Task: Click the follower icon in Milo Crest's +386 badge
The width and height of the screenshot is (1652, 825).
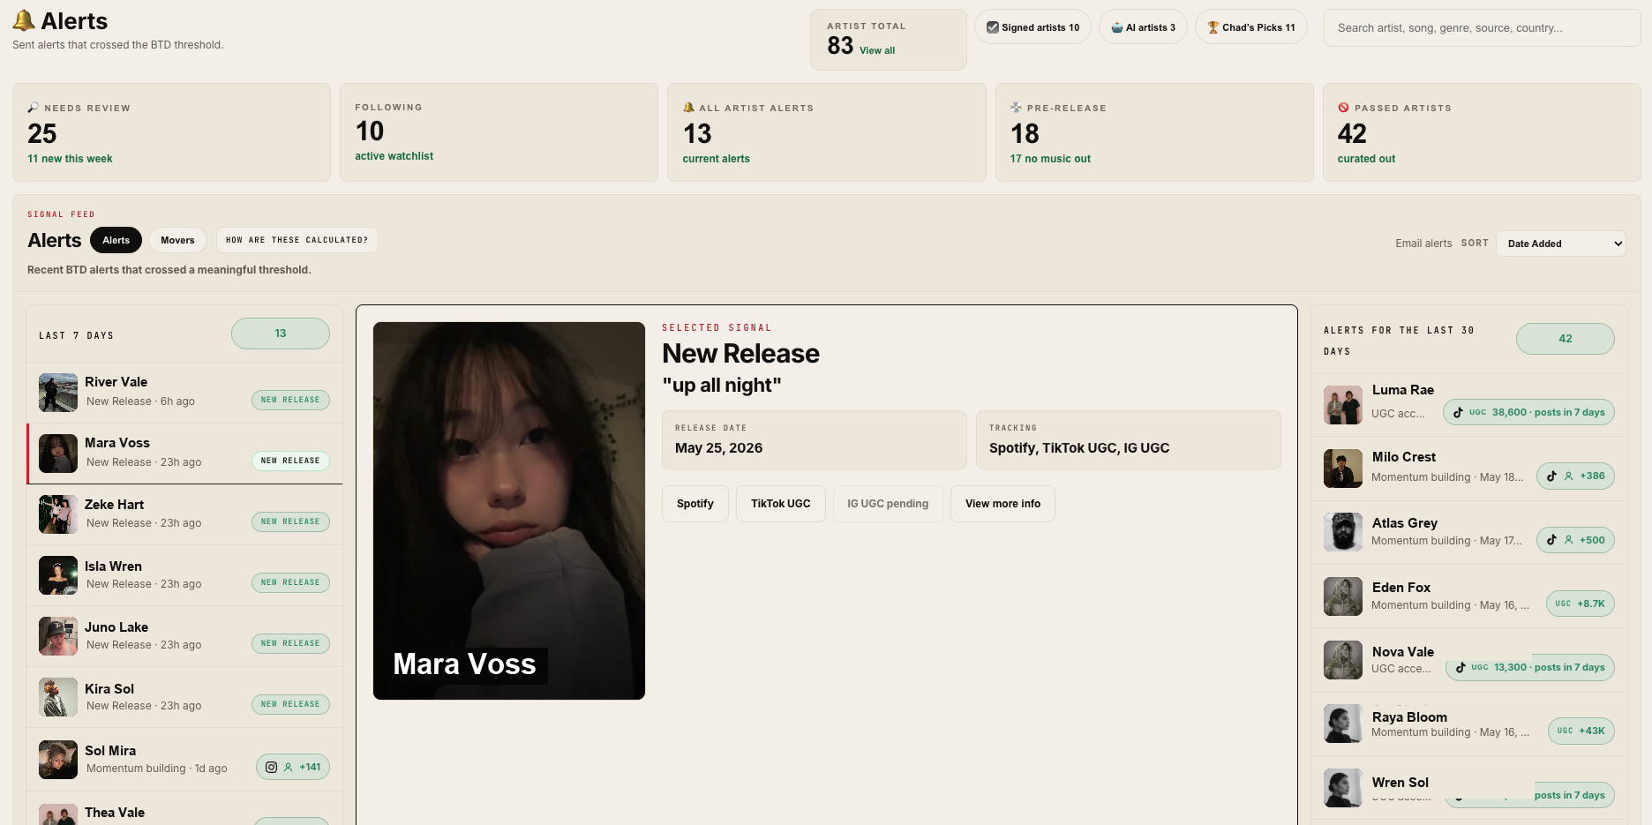Action: point(1569,476)
